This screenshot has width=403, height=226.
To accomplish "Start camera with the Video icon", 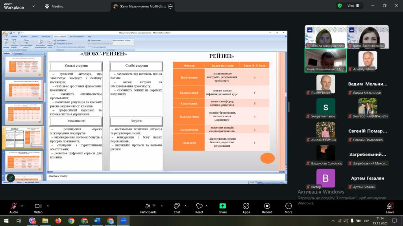I will 38,206.
